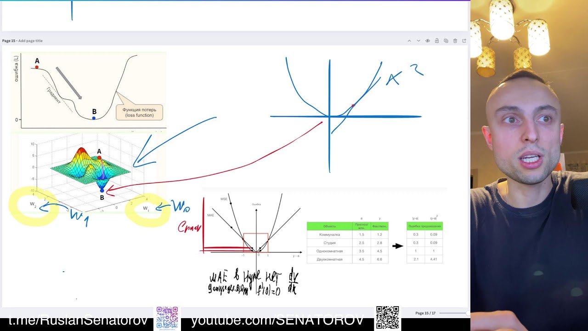
Task: Click the 'Факт/млн.' column header
Action: (x=379, y=226)
